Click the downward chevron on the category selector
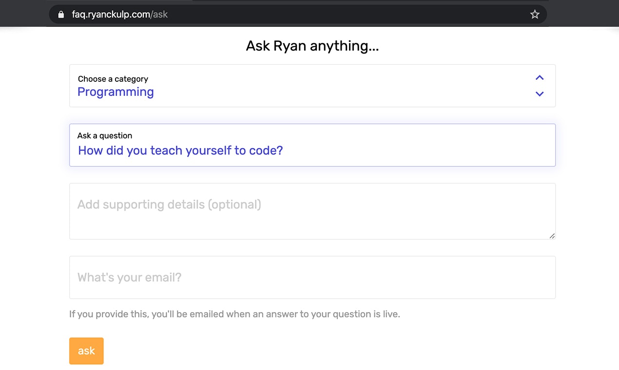The width and height of the screenshot is (619, 370). (x=539, y=94)
